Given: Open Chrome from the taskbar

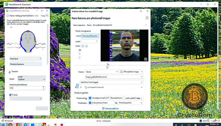Looking at the screenshot, I should click(x=10, y=125).
